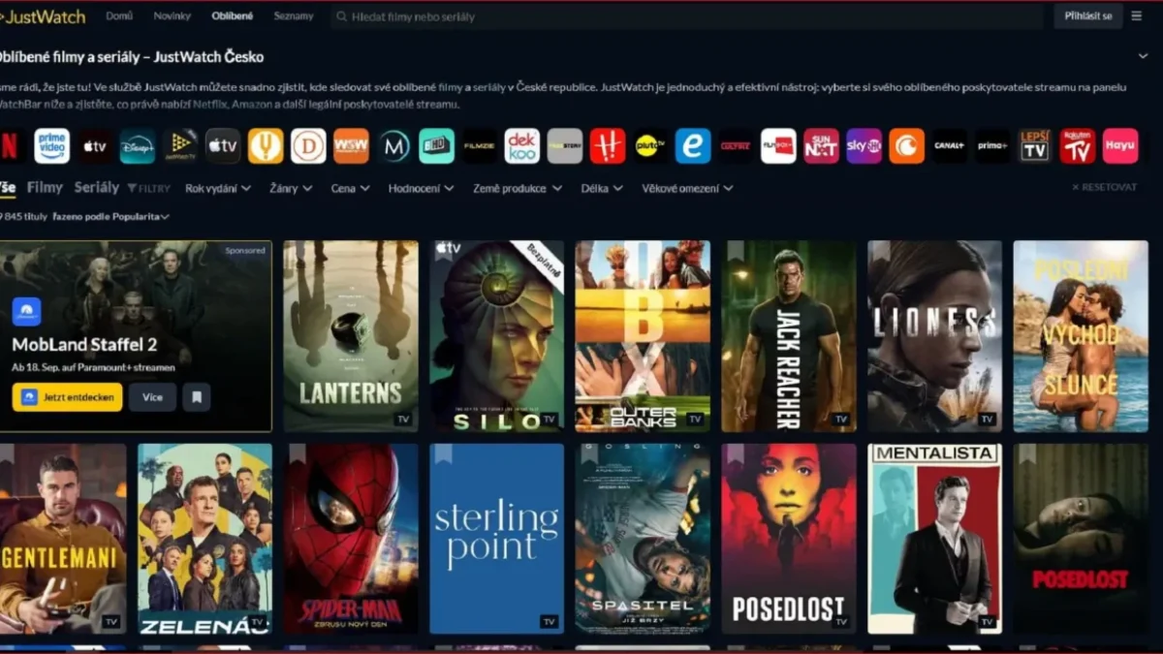
Task: Select the Prime Video provider icon
Action: pyautogui.click(x=52, y=146)
